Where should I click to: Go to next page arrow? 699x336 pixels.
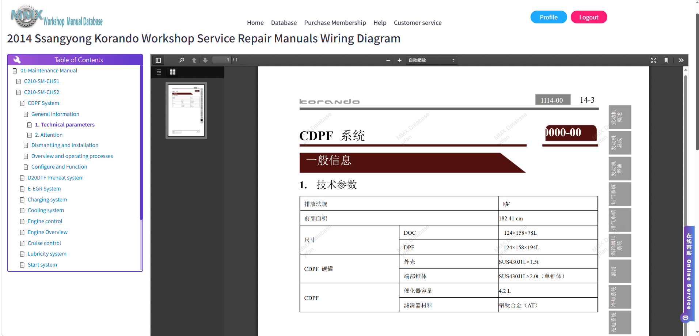pos(205,60)
